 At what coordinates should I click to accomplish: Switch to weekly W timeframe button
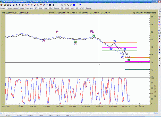pyautogui.click(x=159, y=58)
